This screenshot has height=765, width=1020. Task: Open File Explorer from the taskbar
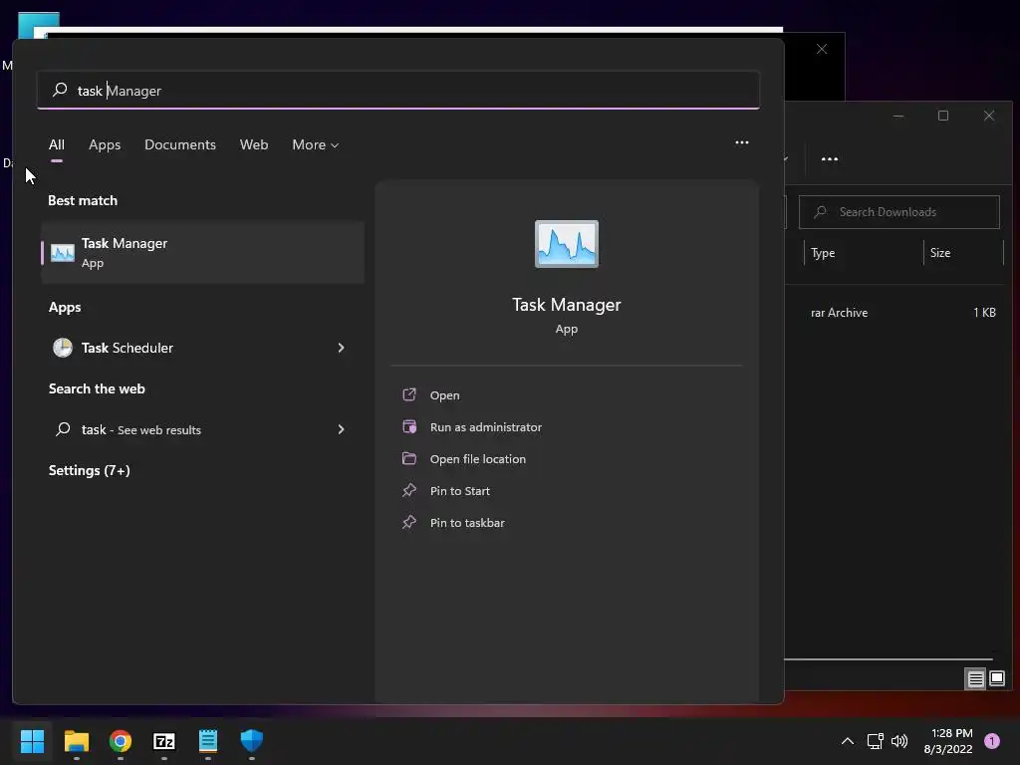[76, 741]
